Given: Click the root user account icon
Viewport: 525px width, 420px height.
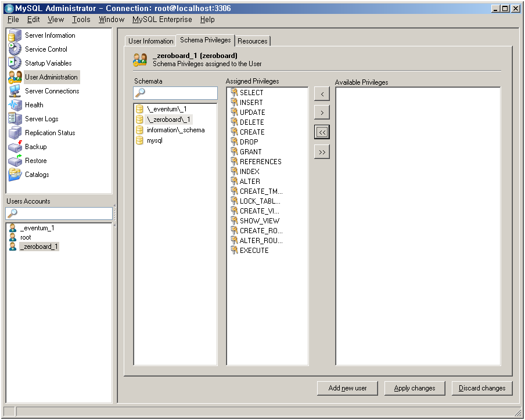Looking at the screenshot, I should click(13, 237).
